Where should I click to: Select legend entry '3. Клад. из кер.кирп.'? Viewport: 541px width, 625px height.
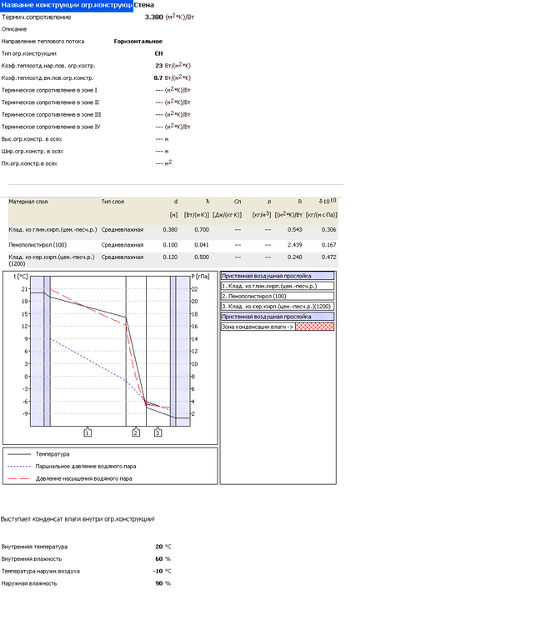pos(278,307)
